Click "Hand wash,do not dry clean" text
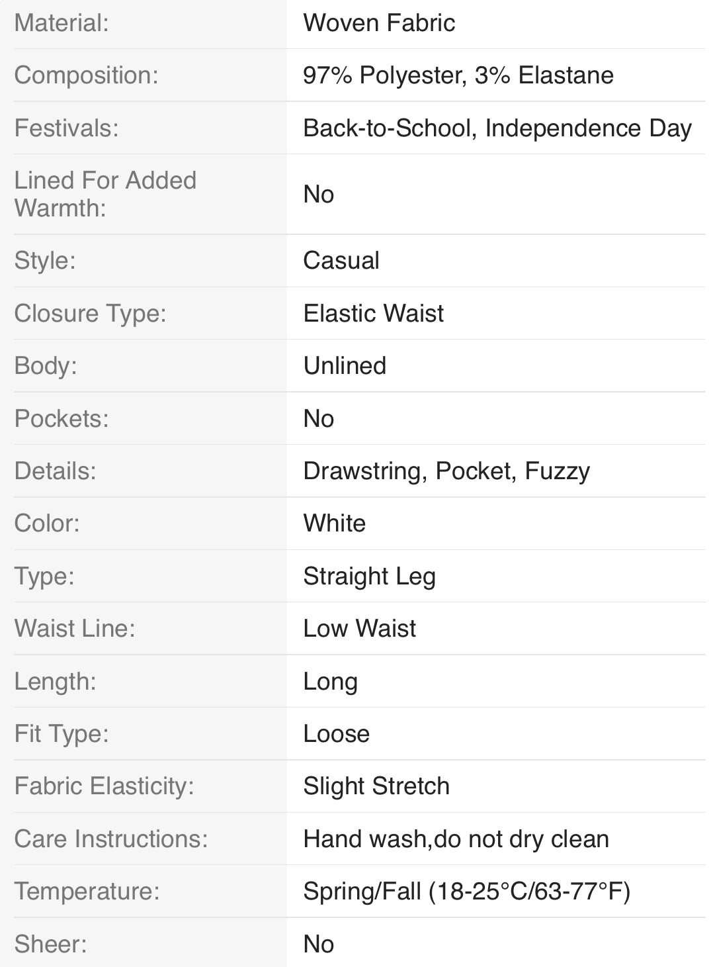The height and width of the screenshot is (967, 713). (x=456, y=839)
